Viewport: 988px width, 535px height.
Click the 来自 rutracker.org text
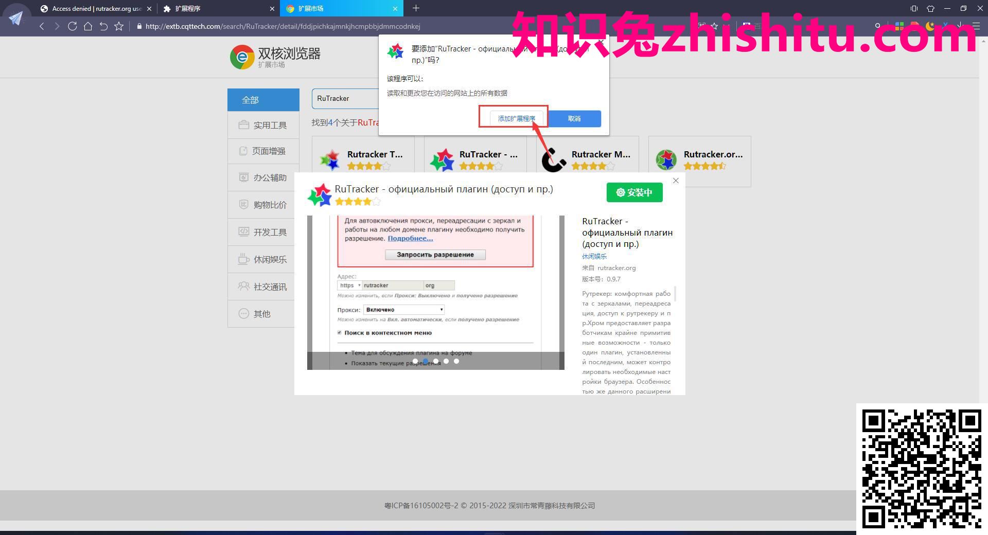point(609,267)
